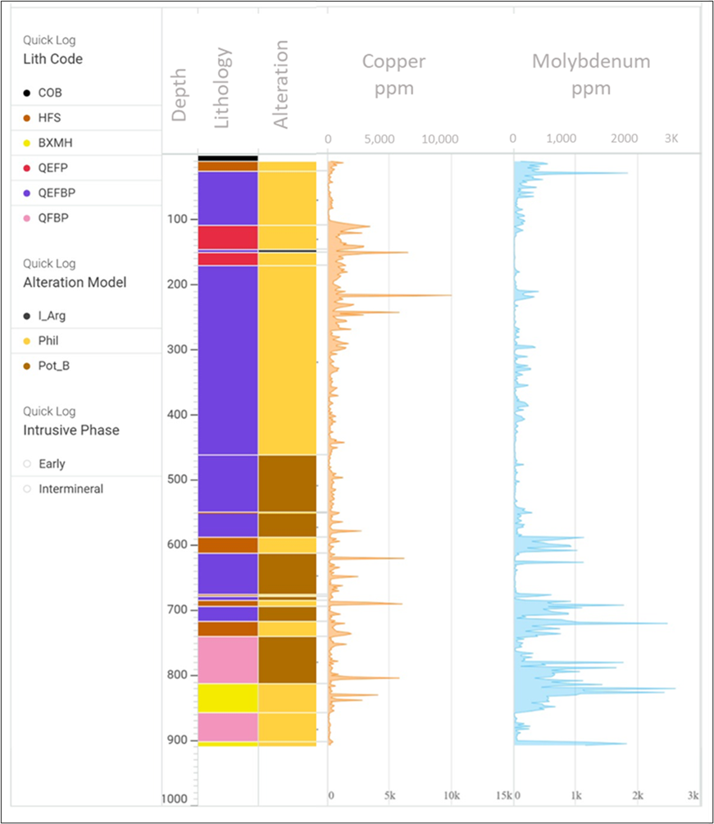This screenshot has height=824, width=714.
Task: Click the black COB legend dot
Action: tap(28, 93)
